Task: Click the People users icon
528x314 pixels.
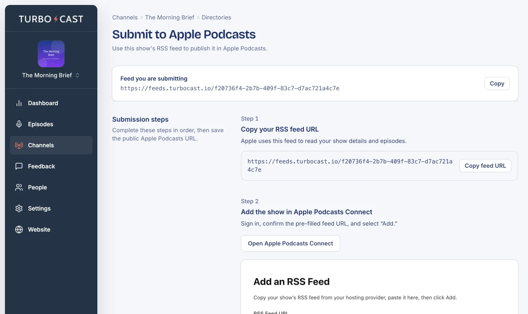Action: [19, 187]
